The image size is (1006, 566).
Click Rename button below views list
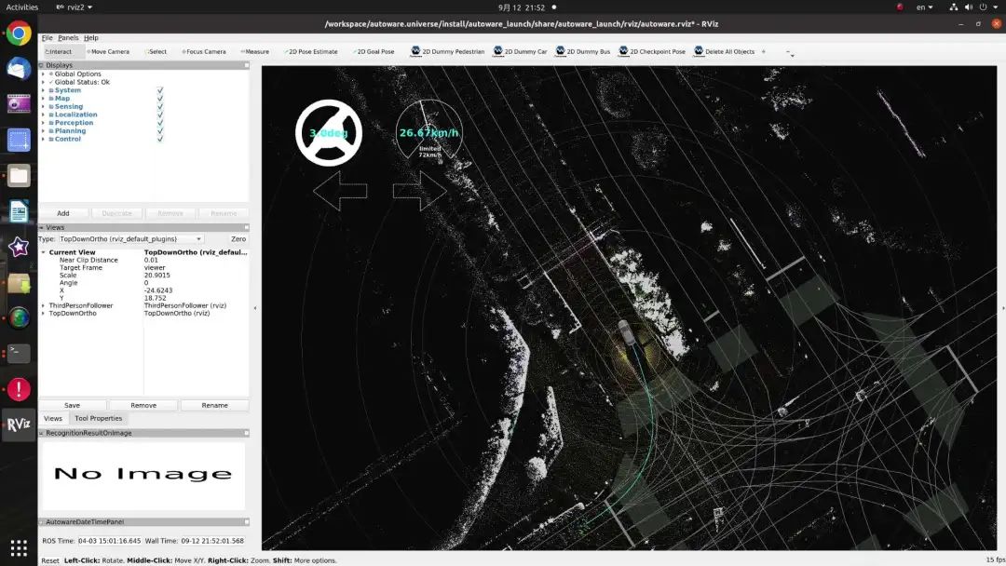pos(214,405)
